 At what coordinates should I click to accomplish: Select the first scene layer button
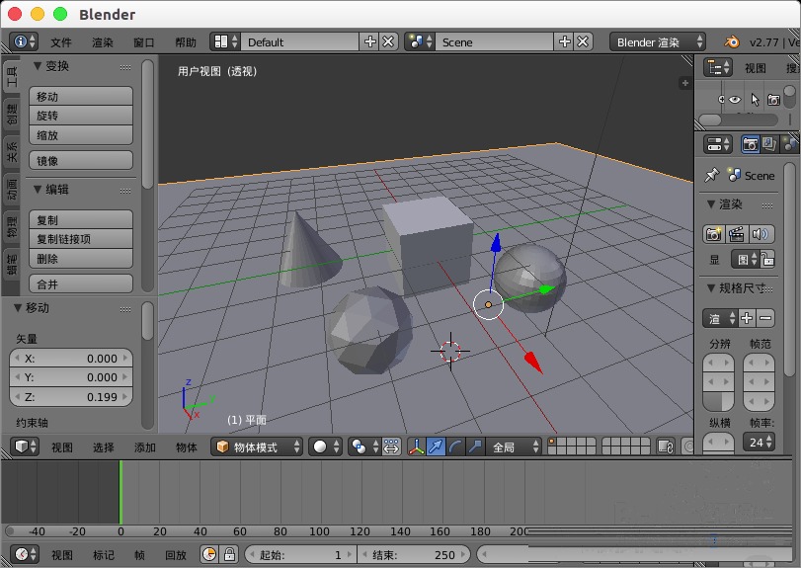click(x=552, y=442)
